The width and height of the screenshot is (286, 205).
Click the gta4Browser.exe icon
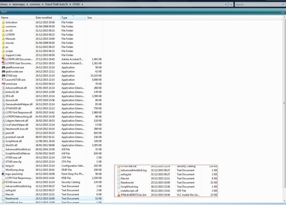(3, 67)
